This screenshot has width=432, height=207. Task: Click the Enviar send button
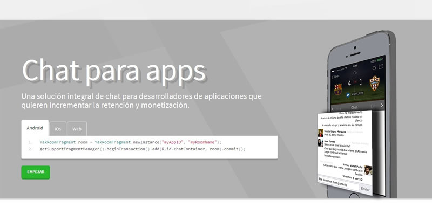tap(365, 189)
